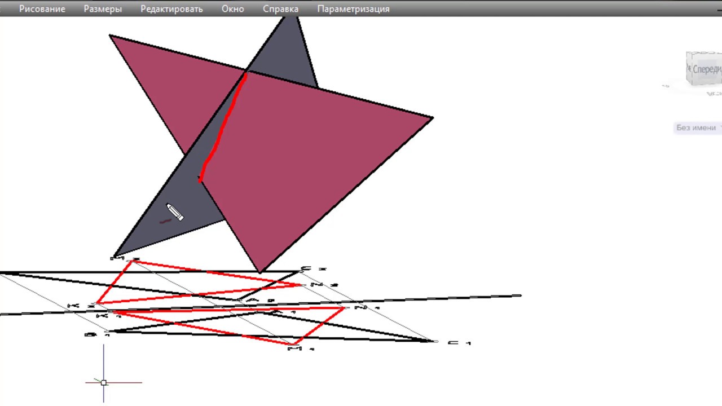Open the Редактировать menu

[171, 9]
